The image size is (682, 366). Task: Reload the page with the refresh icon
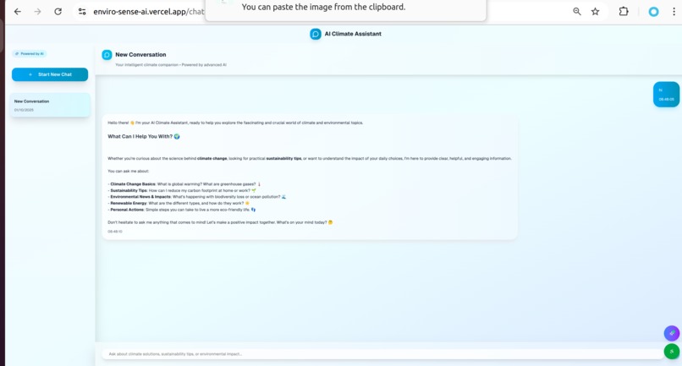click(58, 12)
